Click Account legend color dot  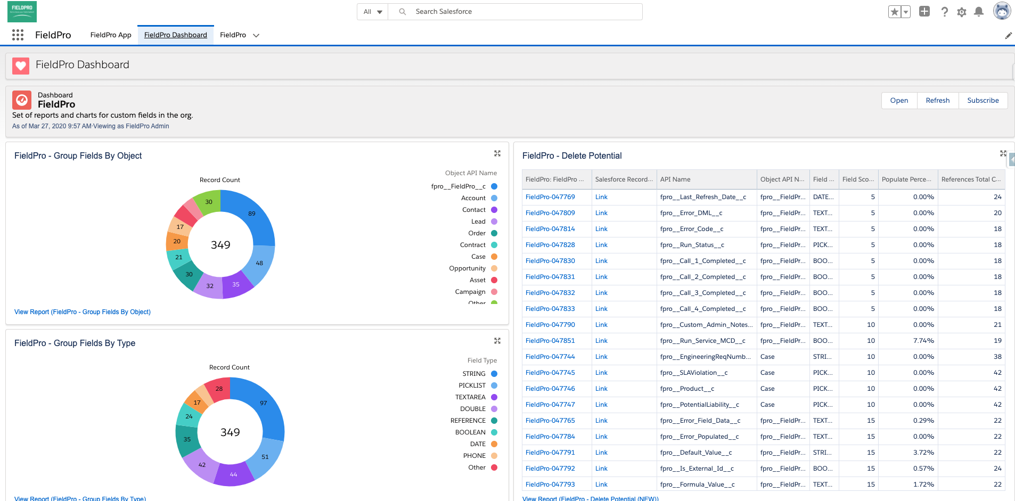coord(494,198)
